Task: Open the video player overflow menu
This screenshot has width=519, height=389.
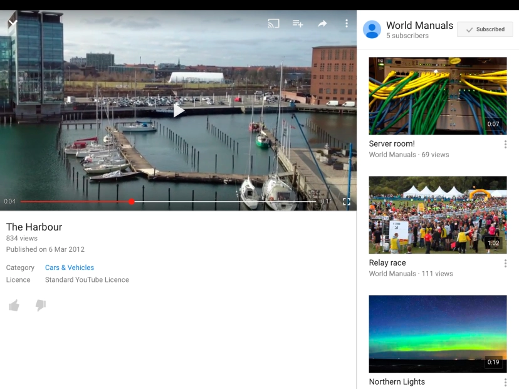Action: (346, 23)
